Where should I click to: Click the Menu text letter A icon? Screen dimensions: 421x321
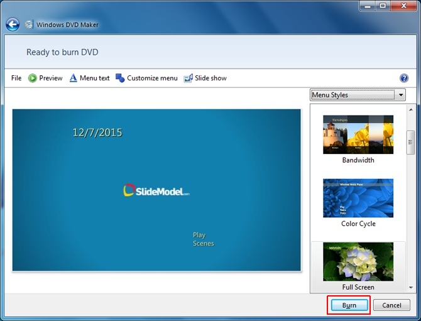pyautogui.click(x=73, y=78)
